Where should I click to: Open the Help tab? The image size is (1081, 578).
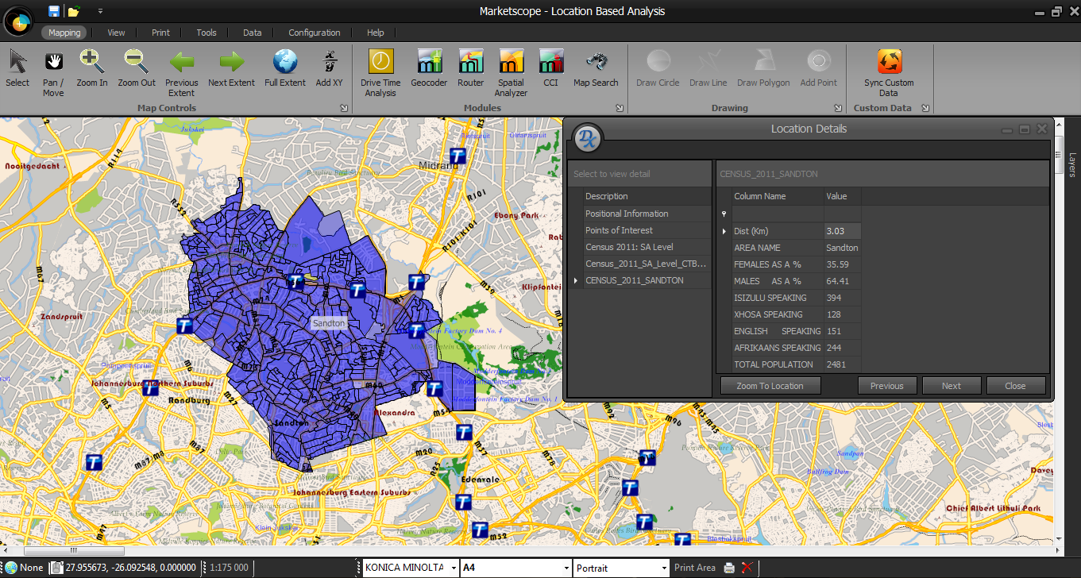pyautogui.click(x=376, y=33)
